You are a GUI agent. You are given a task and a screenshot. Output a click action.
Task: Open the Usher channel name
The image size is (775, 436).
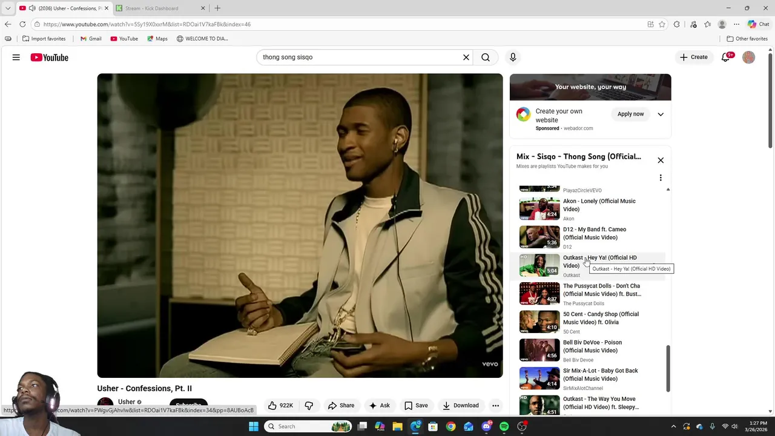point(127,402)
